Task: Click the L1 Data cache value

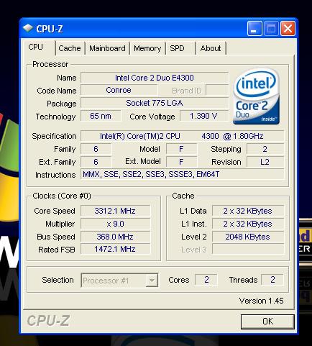Action: [x=248, y=211]
